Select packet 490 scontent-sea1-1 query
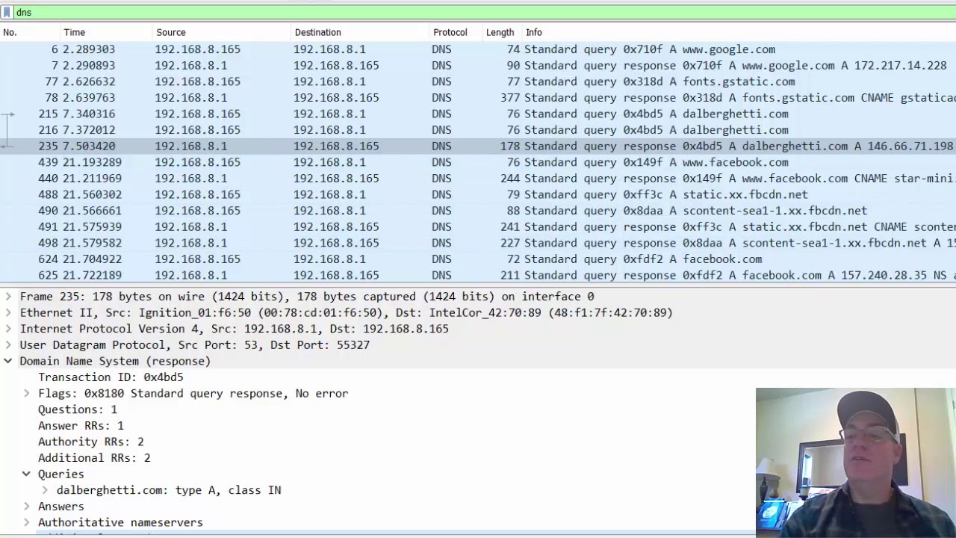Image resolution: width=956 pixels, height=538 pixels. (x=478, y=211)
